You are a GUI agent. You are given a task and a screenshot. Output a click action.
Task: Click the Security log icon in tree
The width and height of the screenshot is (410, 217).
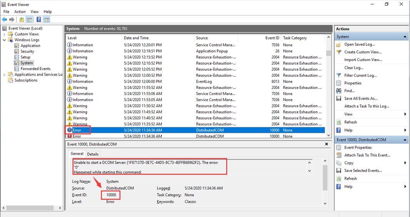[x=17, y=51]
